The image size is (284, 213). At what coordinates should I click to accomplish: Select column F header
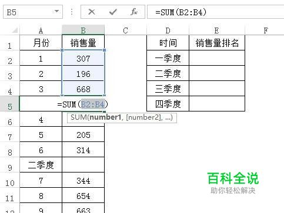(265, 31)
